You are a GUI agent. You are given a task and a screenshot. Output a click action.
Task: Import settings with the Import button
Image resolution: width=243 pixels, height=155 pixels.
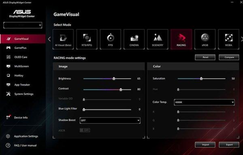pyautogui.click(x=205, y=145)
